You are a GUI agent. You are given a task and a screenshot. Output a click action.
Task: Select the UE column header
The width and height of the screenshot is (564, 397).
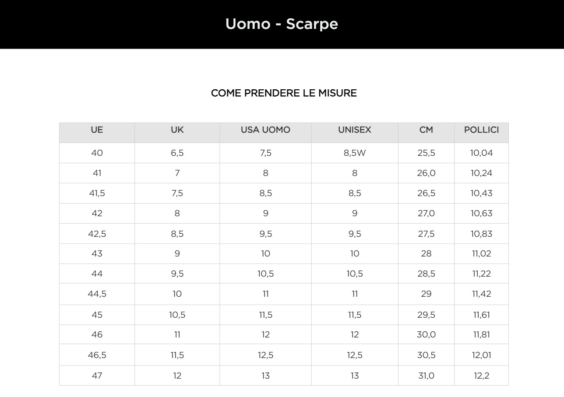coord(97,130)
